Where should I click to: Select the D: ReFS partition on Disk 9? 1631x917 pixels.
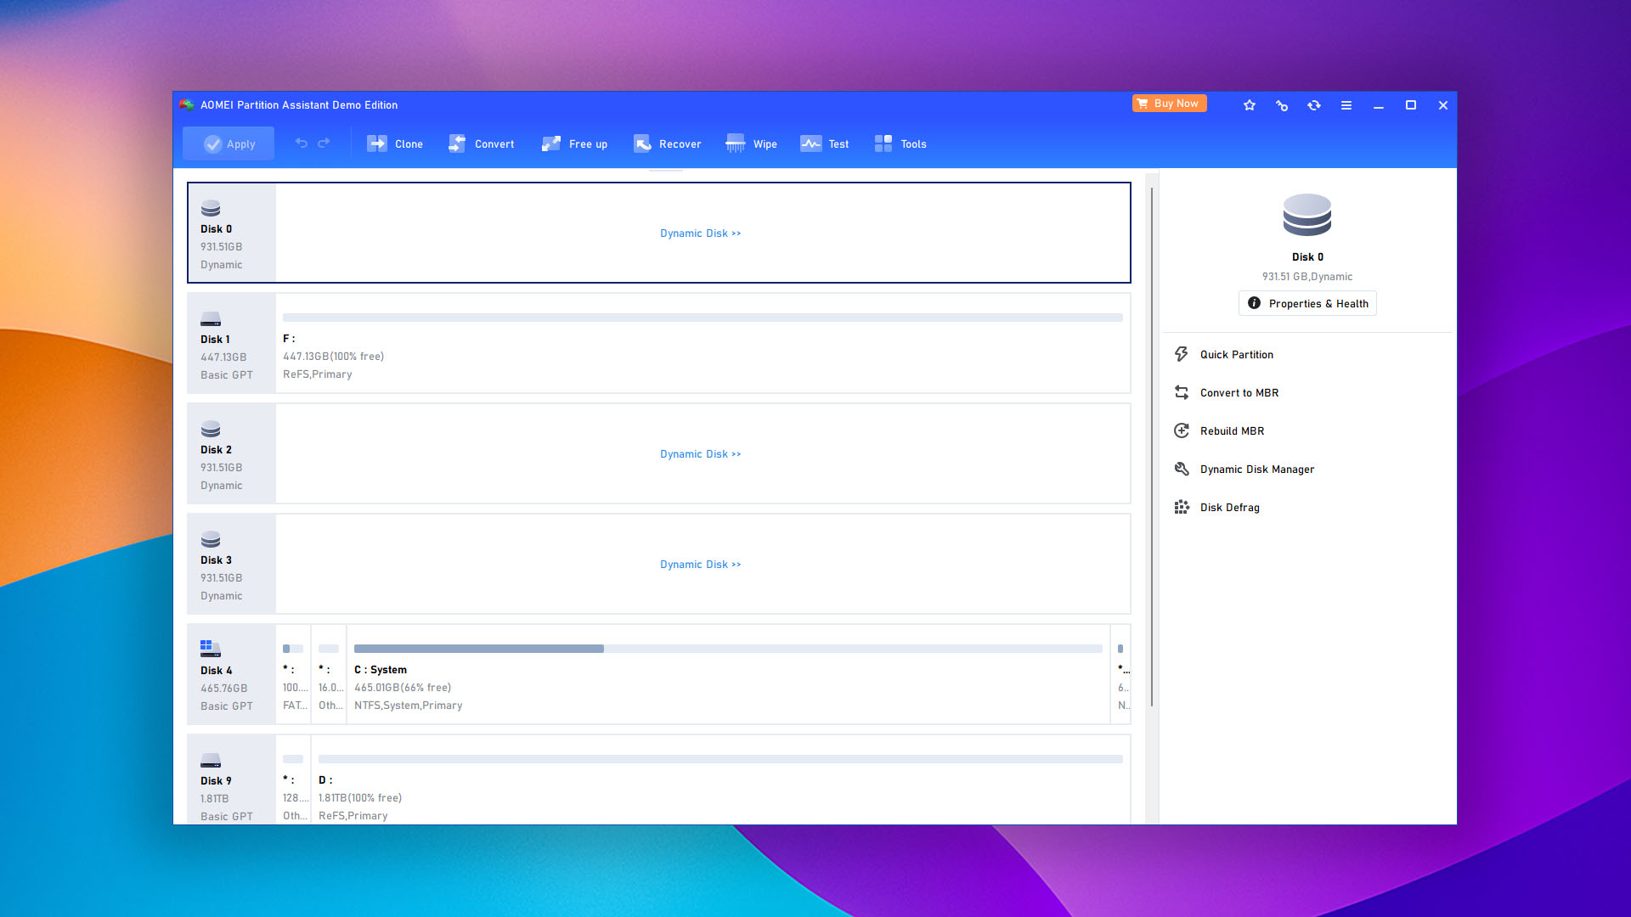click(x=720, y=781)
